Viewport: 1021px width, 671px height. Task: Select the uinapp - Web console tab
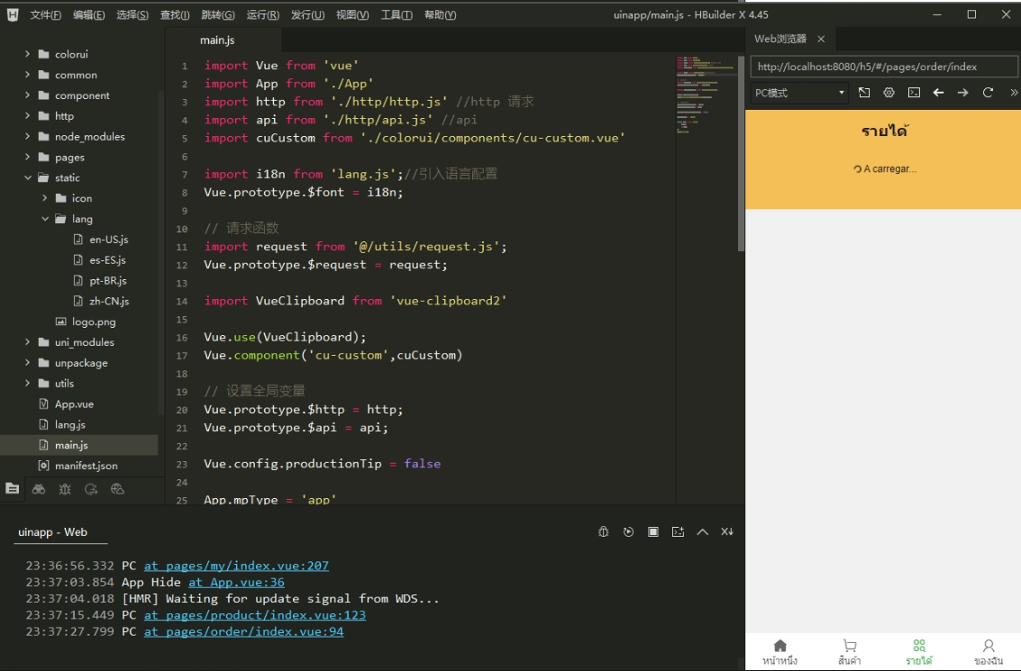click(53, 531)
